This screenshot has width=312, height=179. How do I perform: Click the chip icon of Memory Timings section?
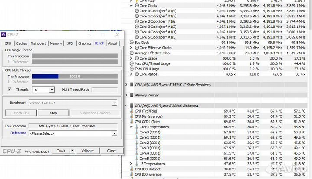[x=132, y=95]
